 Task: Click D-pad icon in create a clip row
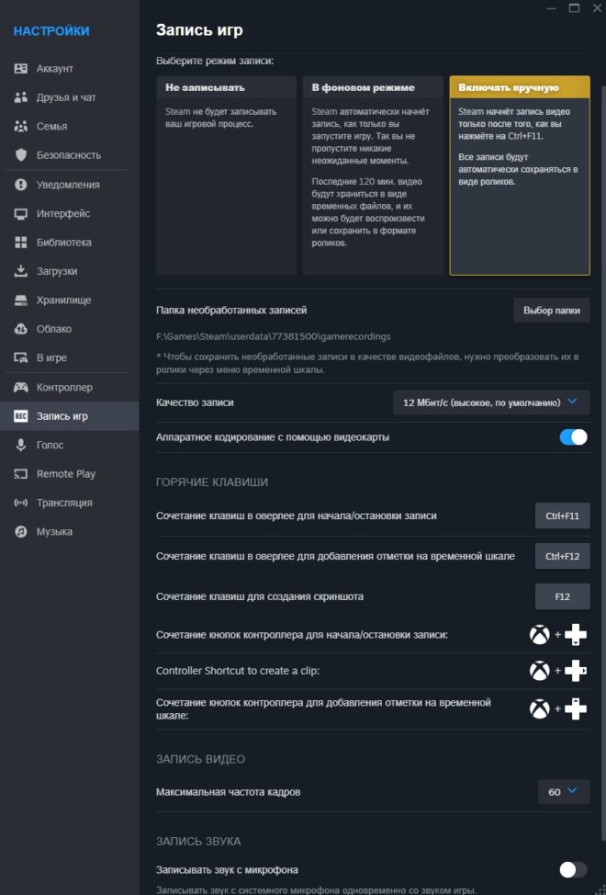click(575, 671)
